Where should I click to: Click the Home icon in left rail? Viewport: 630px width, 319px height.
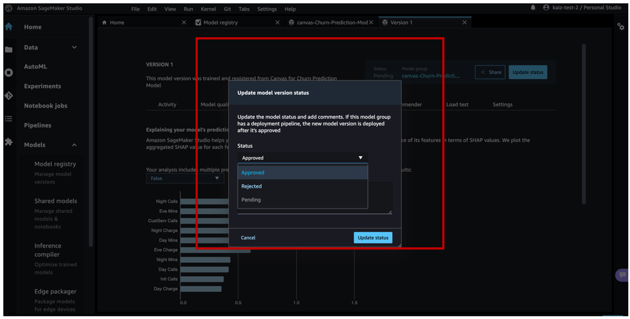tap(8, 27)
